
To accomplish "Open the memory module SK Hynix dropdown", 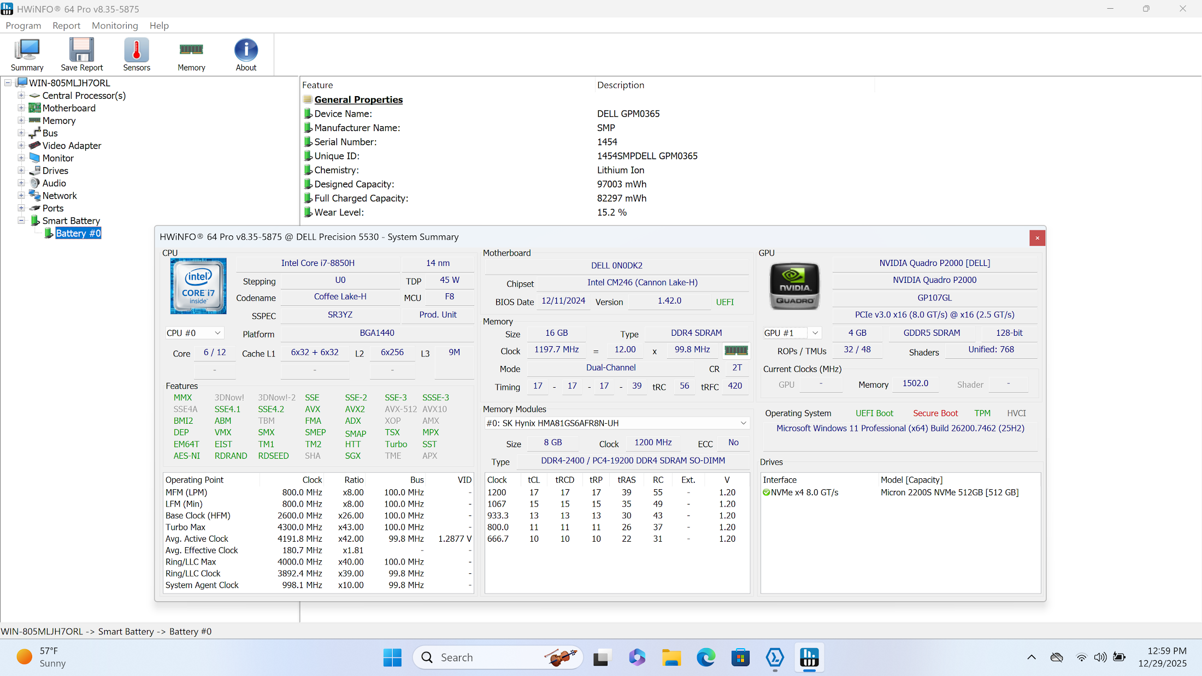I will tap(616, 423).
